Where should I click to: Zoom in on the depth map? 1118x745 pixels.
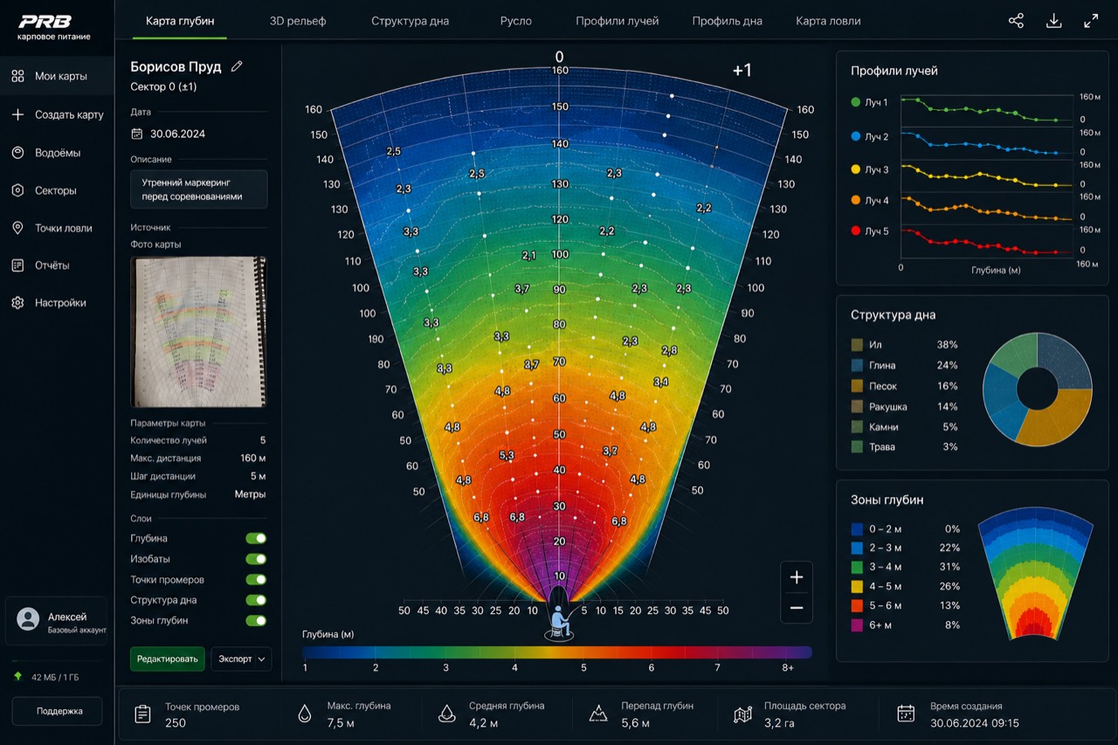[x=797, y=577]
